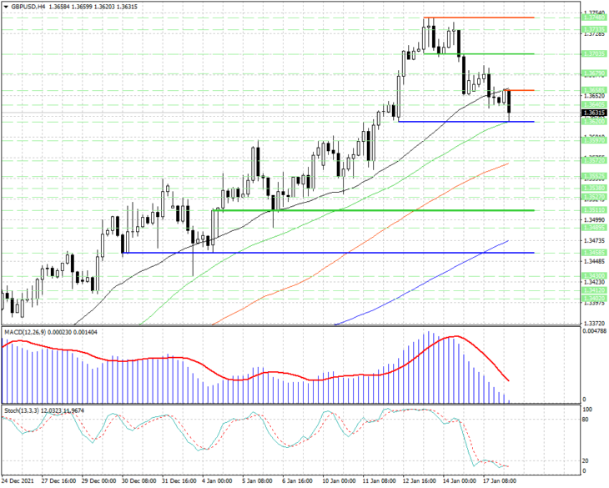
Task: Click the red MACD signal line peak
Action: click(x=455, y=336)
